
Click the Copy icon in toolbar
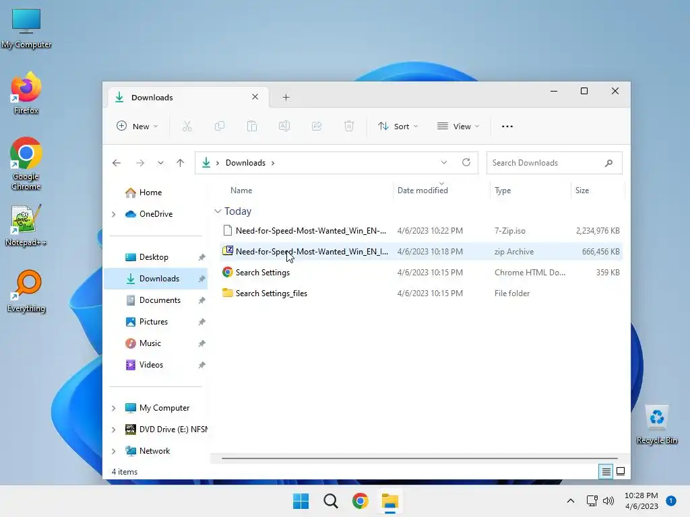[x=219, y=127]
